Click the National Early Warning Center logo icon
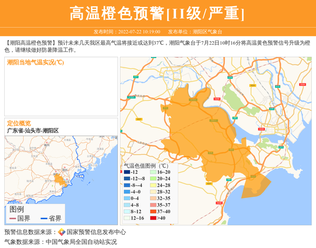 pyautogui.click(x=62, y=232)
